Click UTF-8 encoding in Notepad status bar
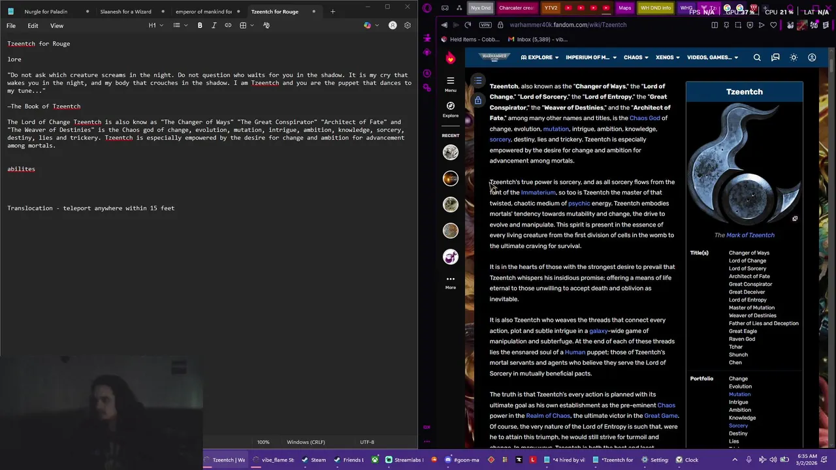 click(367, 442)
